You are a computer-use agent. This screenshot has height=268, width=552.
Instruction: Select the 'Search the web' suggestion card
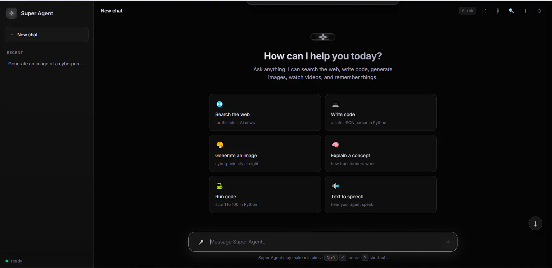(x=265, y=113)
